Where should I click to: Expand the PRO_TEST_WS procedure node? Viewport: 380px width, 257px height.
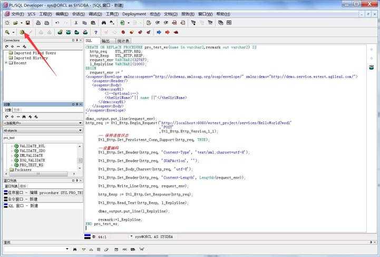[x=12, y=165]
